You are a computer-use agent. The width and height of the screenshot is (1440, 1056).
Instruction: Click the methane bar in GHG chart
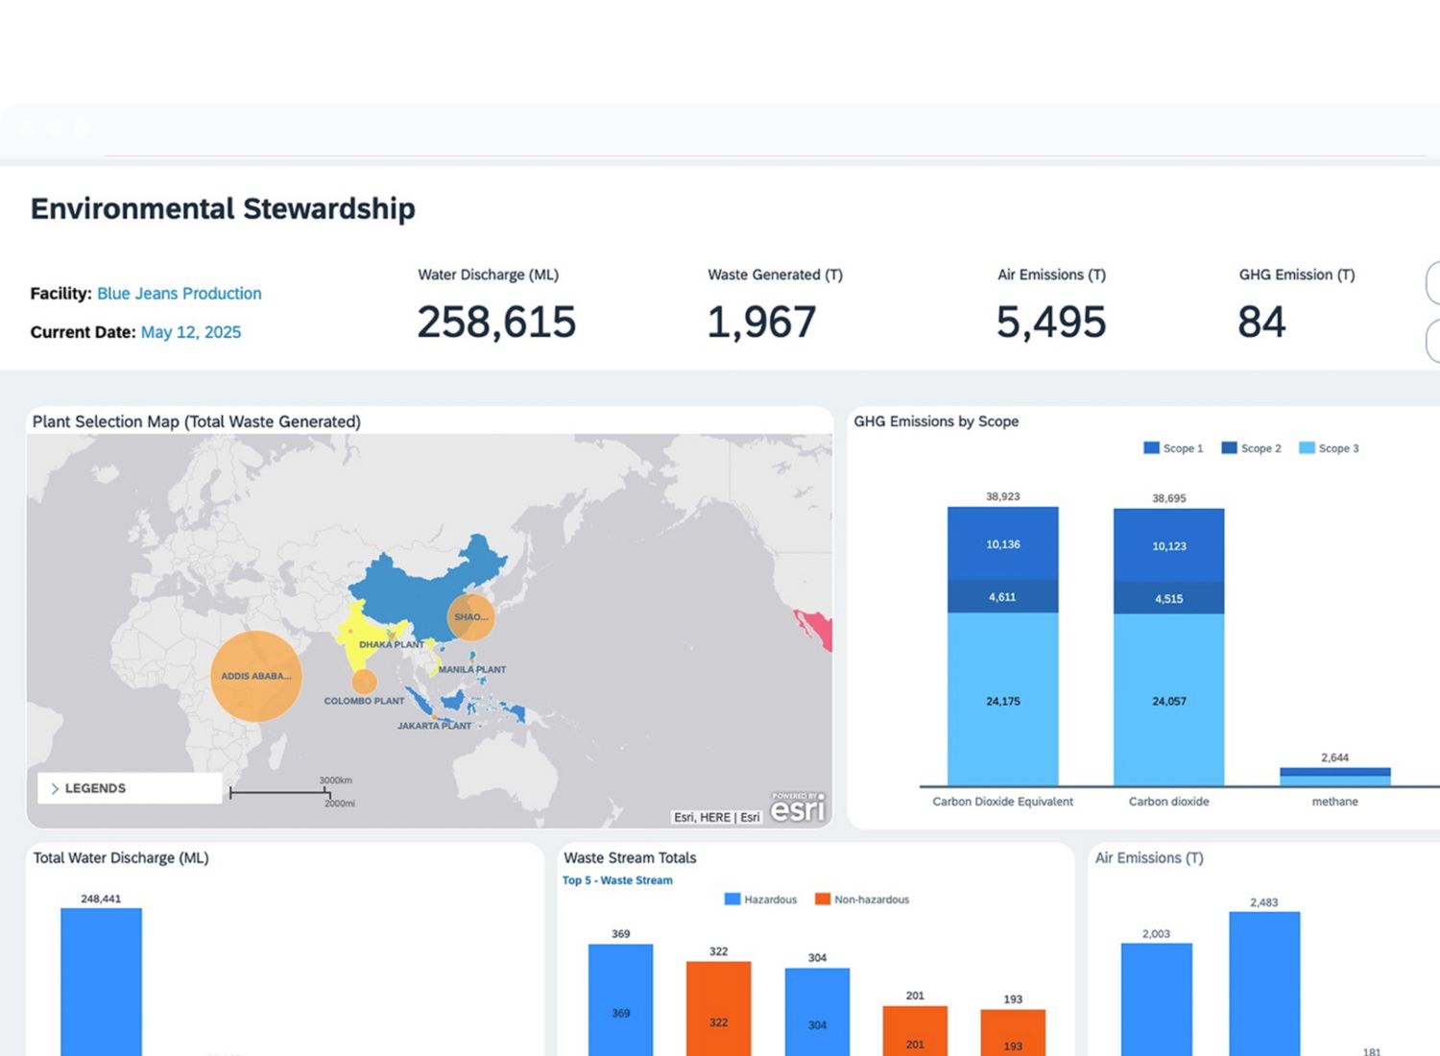pyautogui.click(x=1334, y=777)
